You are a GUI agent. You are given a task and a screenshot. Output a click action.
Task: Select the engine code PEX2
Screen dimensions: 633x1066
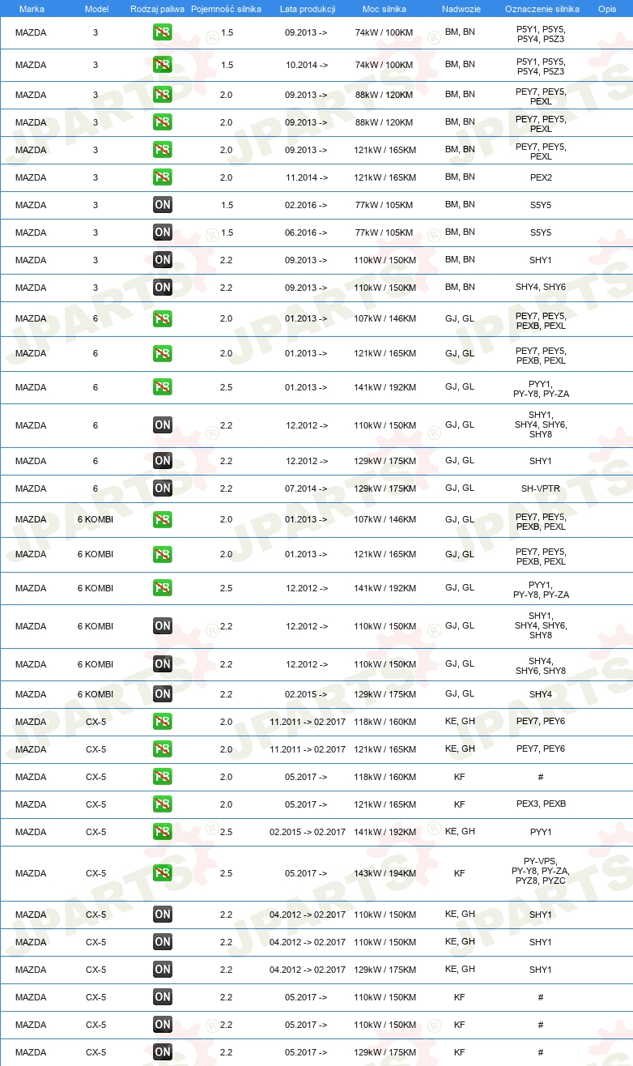(541, 177)
